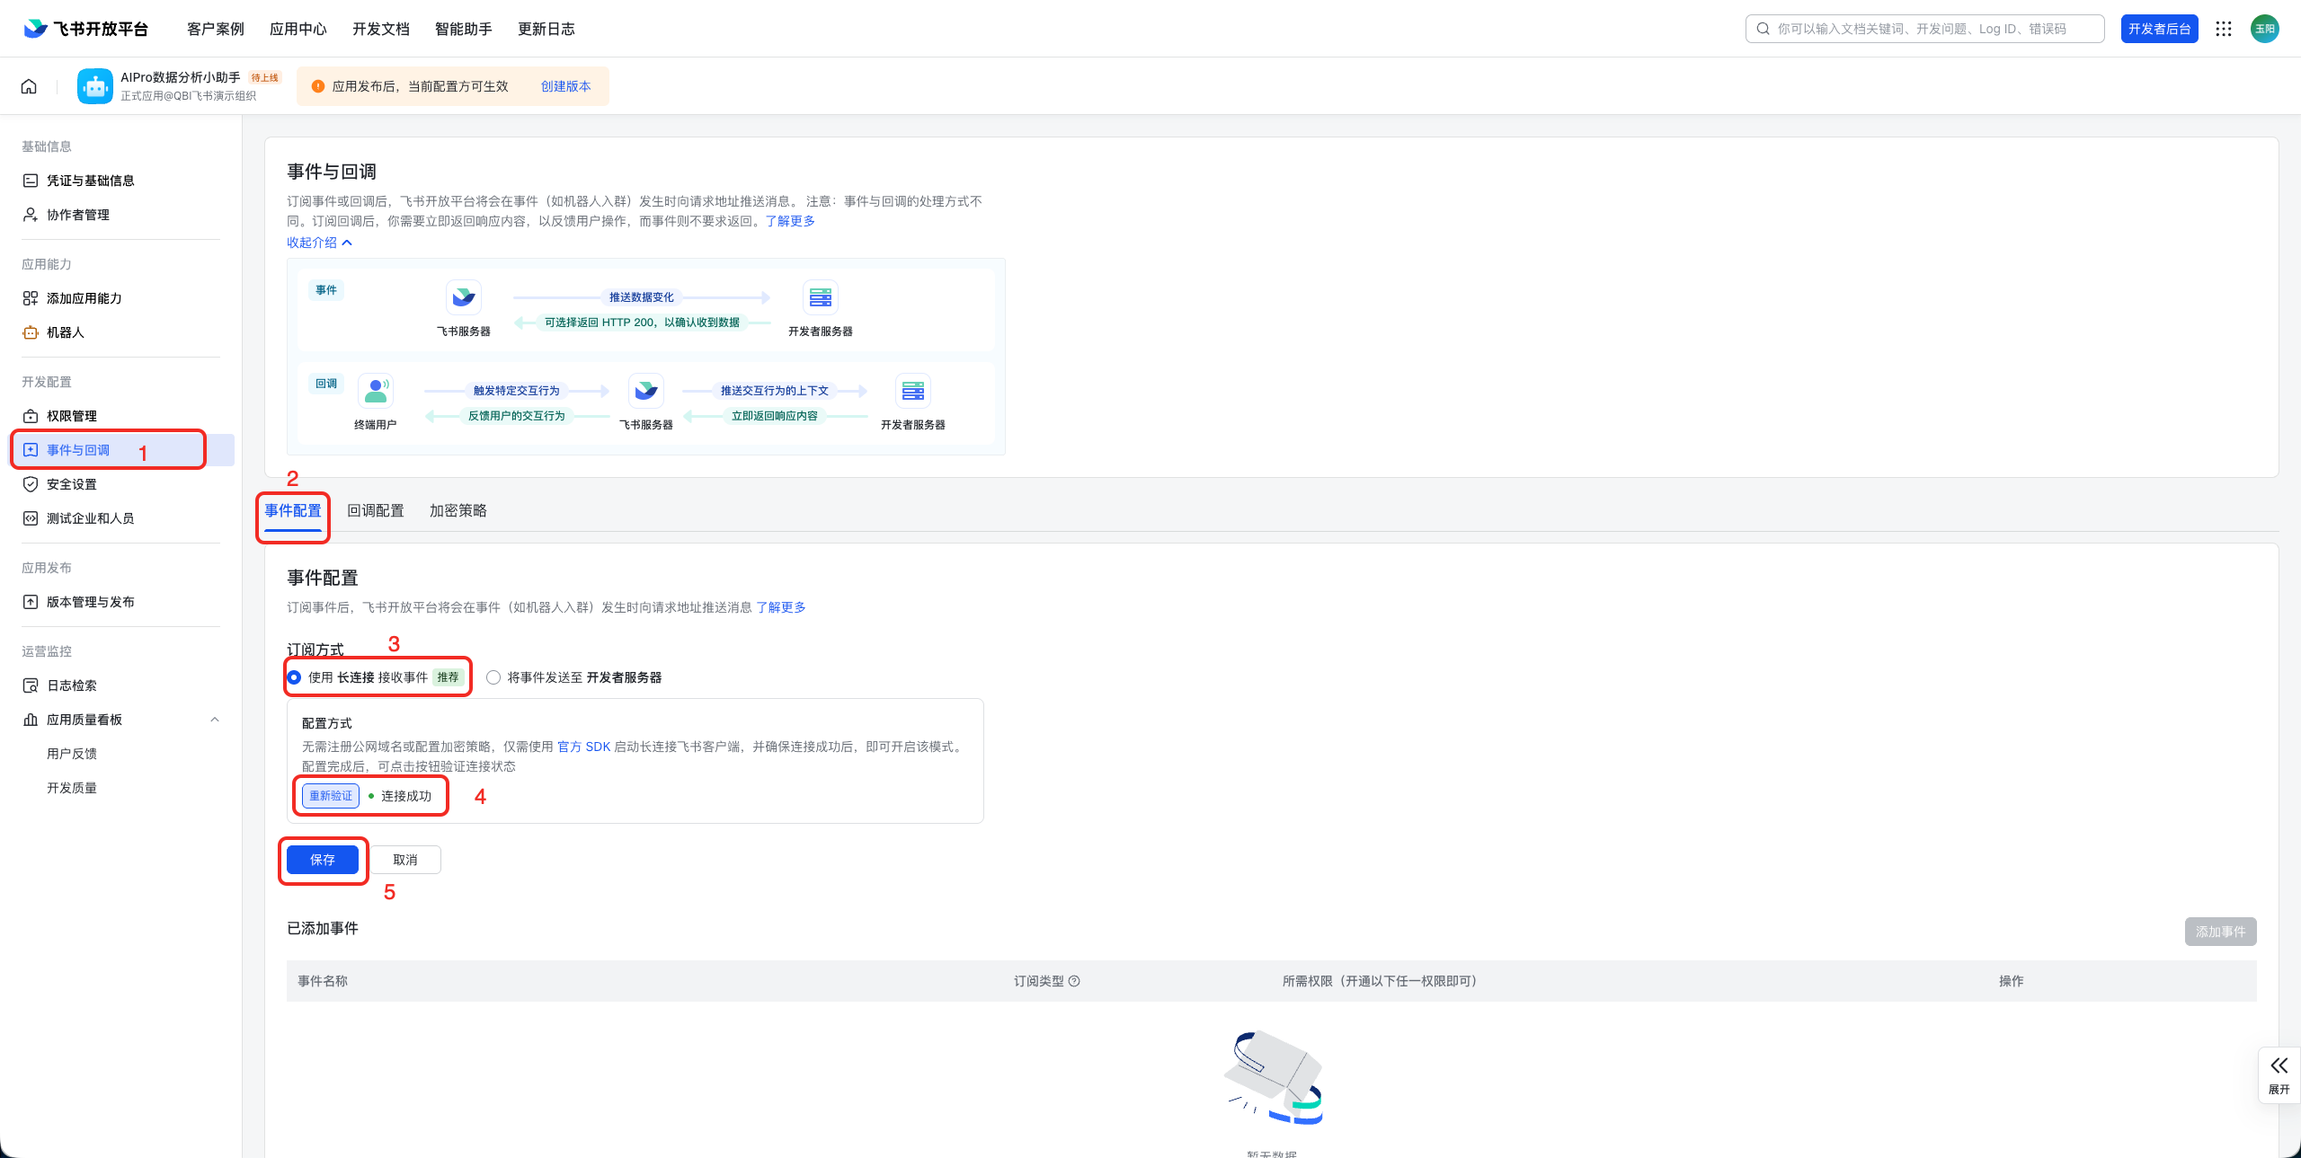
Task: Click the double-chevron 展开 panel icon
Action: pyautogui.click(x=2279, y=1066)
